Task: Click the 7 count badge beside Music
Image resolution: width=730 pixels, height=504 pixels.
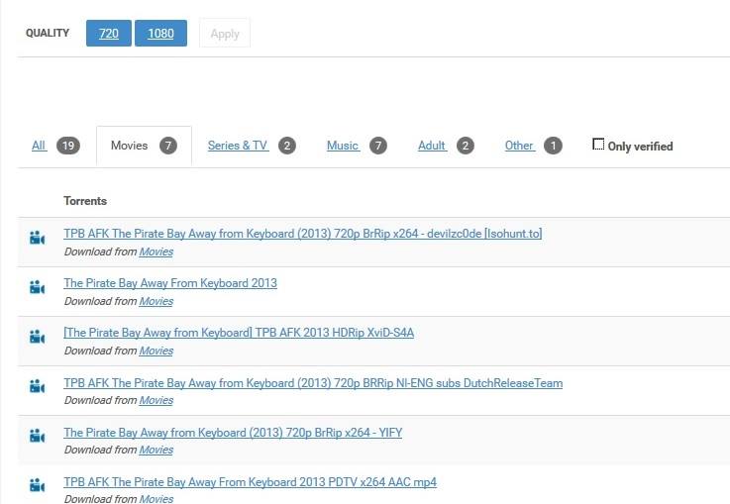Action: tap(378, 146)
